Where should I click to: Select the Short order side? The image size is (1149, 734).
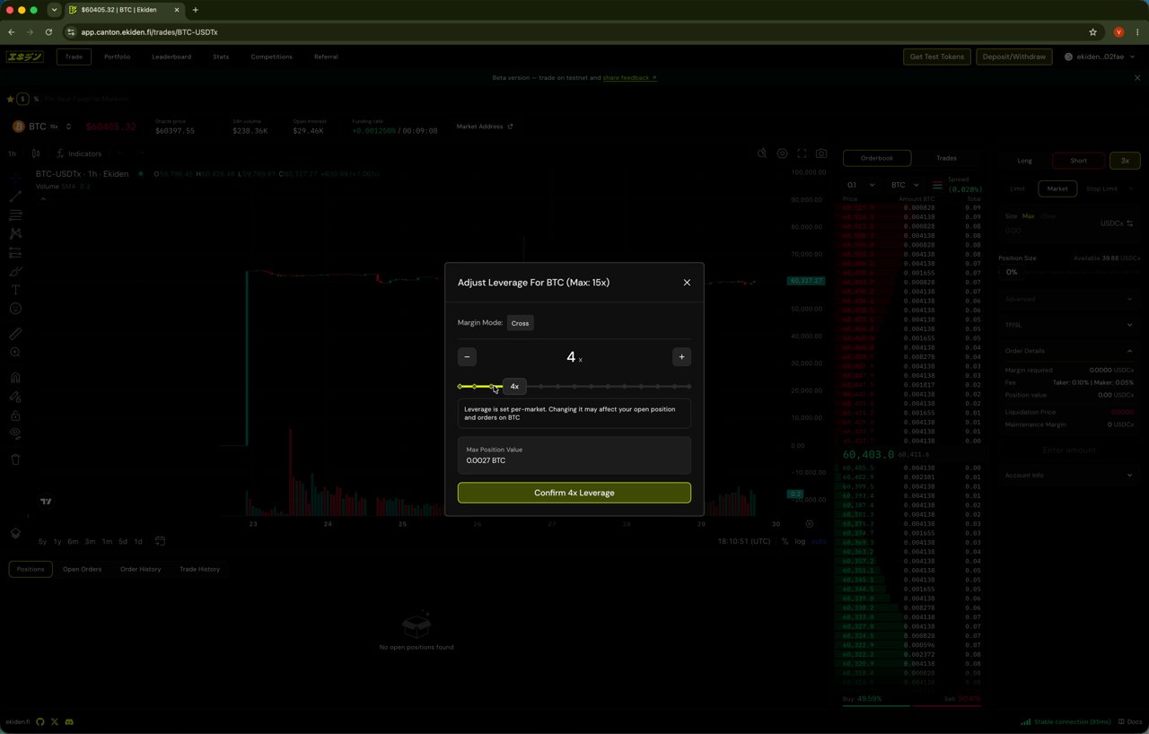[x=1078, y=161]
